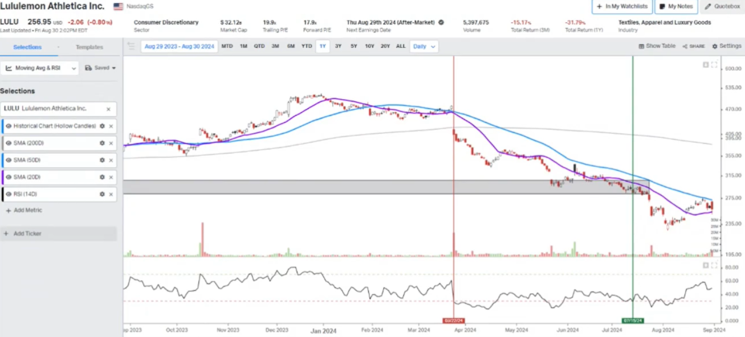Open Moving Avg & RSI template dropdown
Screen dimensions: 745x337
pos(40,68)
